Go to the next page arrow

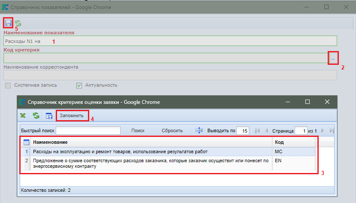(x=323, y=130)
